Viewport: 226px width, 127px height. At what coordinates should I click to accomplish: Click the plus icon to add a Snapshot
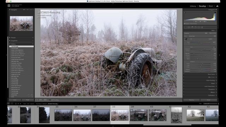tap(33, 41)
